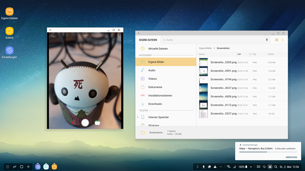The image size is (305, 171).
Task: Click taskbar back arrow
Action: tap(29, 167)
